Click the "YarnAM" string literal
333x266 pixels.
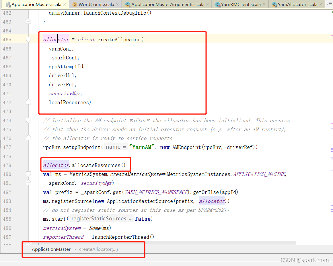click(x=142, y=147)
